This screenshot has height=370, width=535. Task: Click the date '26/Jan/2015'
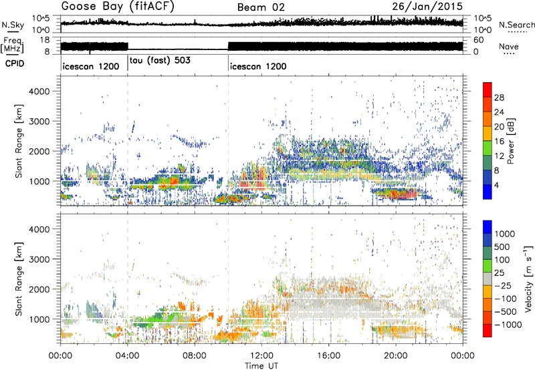point(427,7)
